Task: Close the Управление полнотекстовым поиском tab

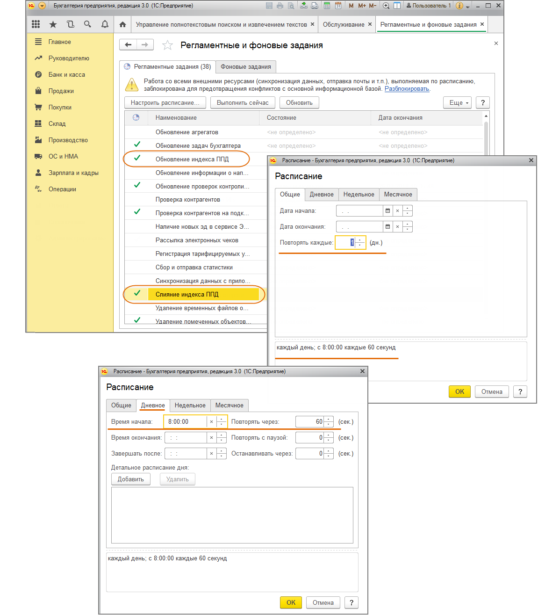Action: [312, 24]
